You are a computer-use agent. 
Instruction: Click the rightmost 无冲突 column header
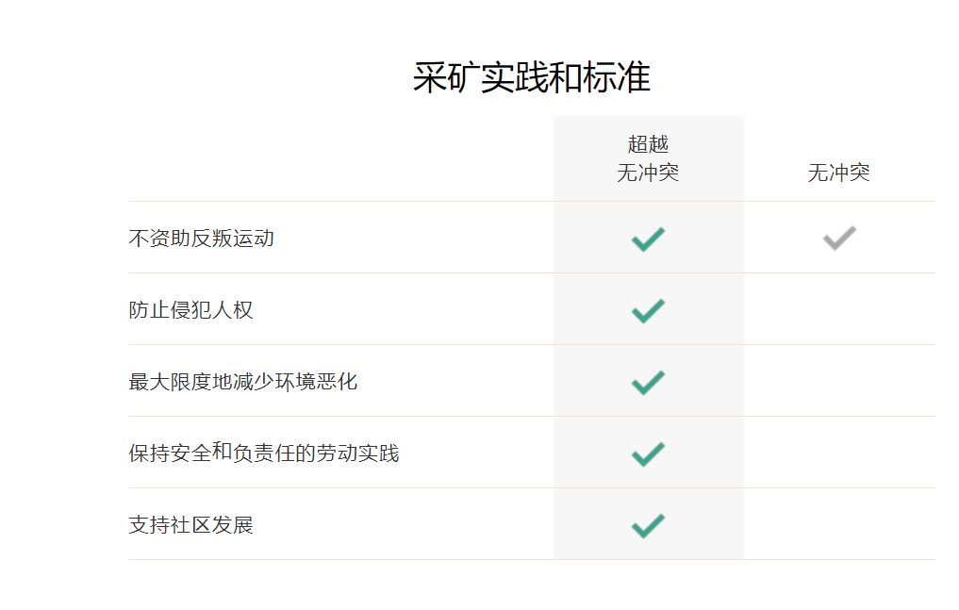[x=839, y=173]
